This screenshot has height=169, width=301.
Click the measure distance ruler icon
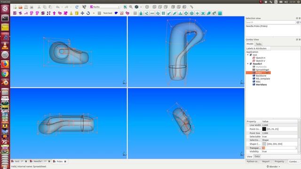(x=191, y=7)
